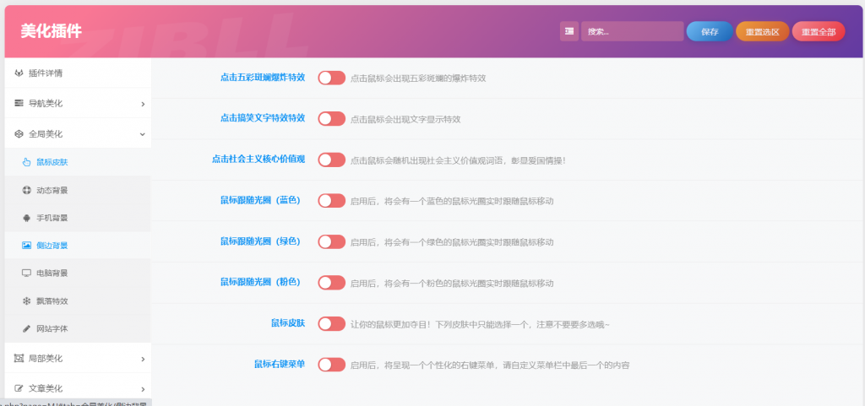The image size is (865, 406).
Task: Click the 文章美化 edit icon
Action: 19,388
